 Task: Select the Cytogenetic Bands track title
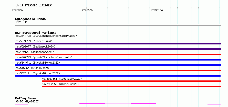(x=30, y=19)
